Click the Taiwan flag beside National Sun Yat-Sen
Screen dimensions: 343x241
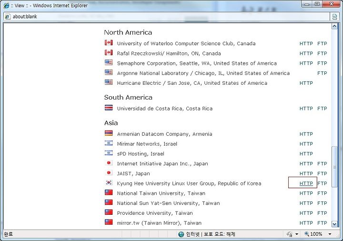(109, 202)
